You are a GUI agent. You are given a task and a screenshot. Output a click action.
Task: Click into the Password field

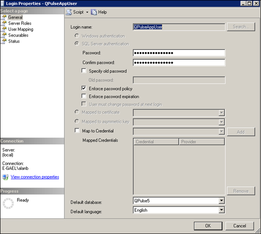coord(179,53)
